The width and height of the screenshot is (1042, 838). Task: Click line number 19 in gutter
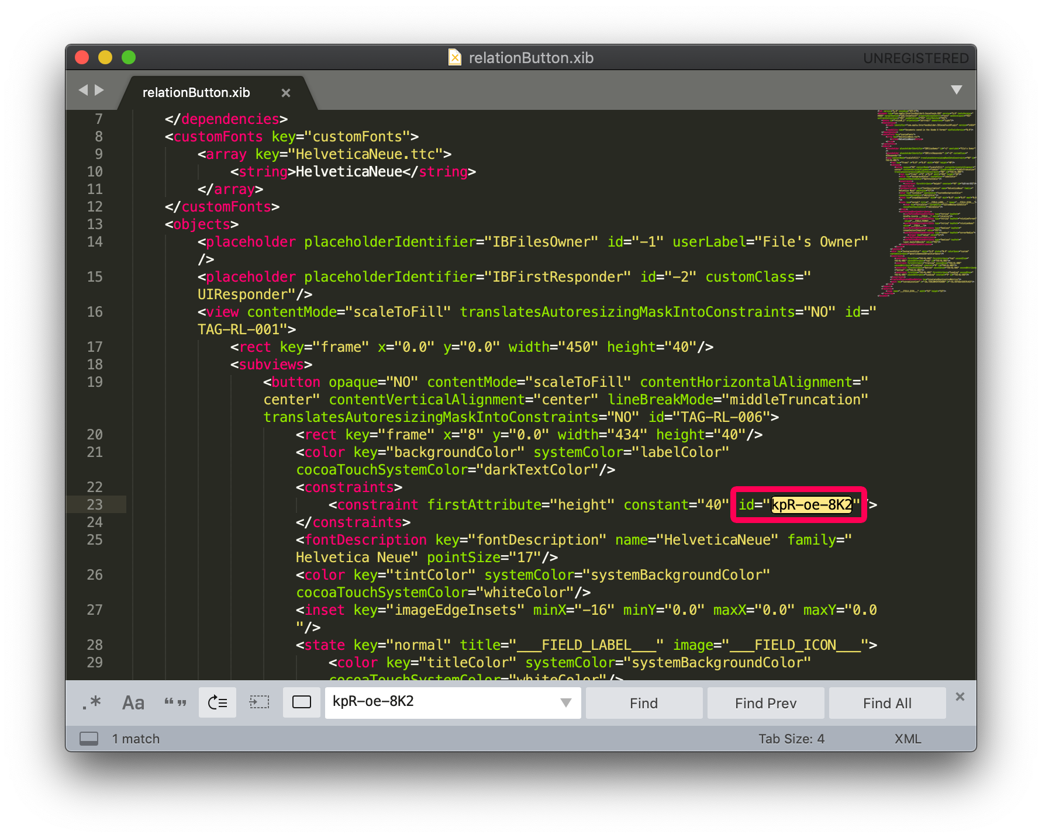(x=95, y=382)
